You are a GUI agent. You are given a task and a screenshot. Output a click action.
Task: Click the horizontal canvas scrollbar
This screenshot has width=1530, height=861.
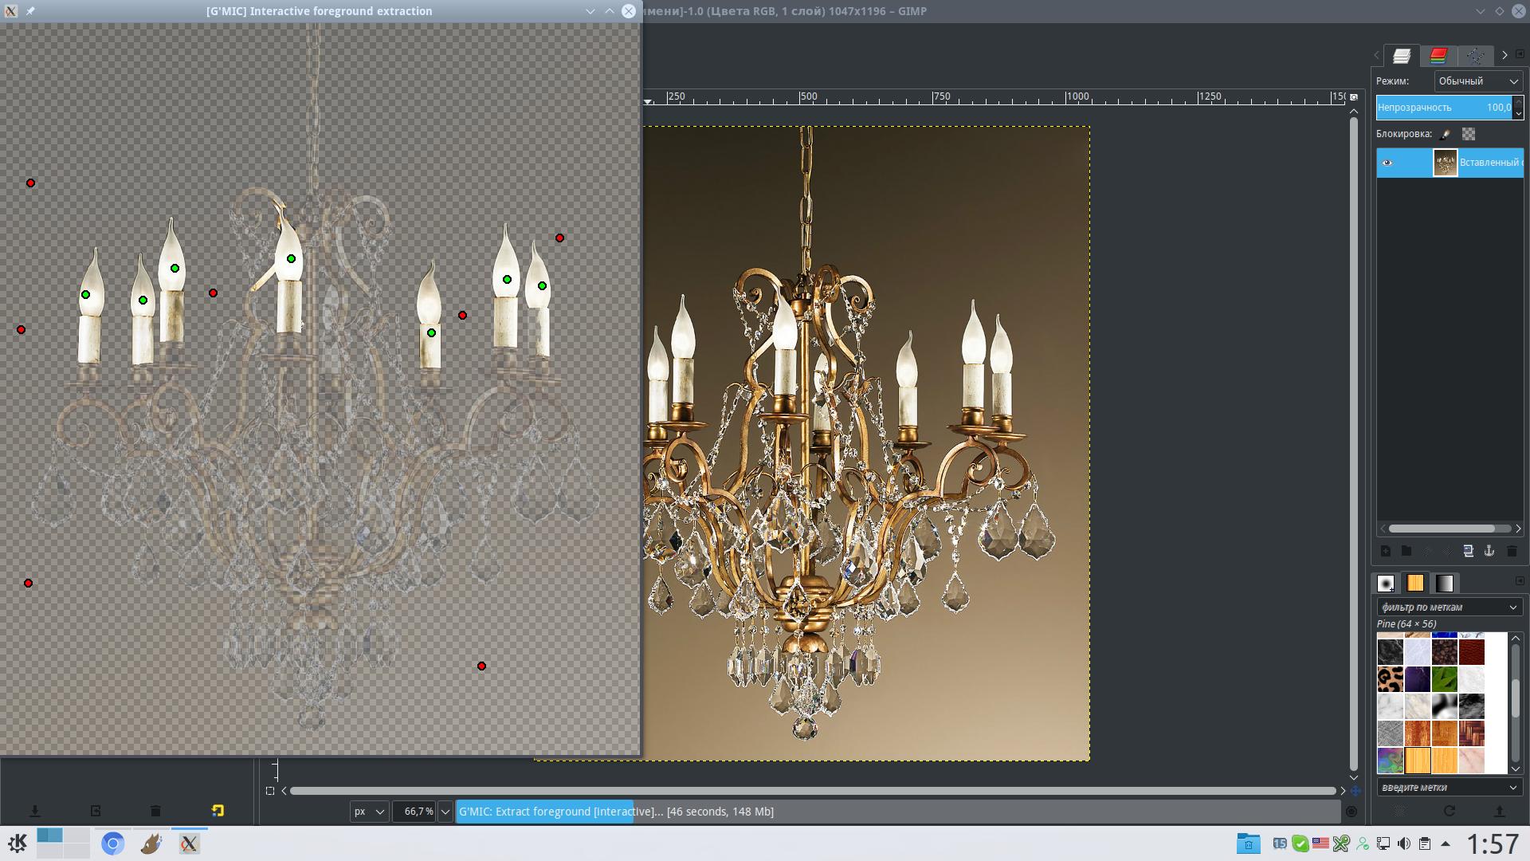[x=813, y=791]
